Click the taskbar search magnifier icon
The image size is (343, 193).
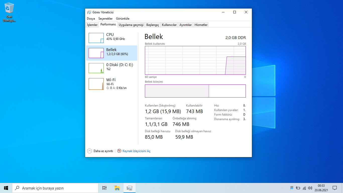(x=17, y=188)
